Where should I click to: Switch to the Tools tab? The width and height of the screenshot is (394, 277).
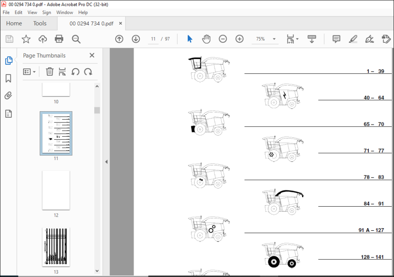40,23
